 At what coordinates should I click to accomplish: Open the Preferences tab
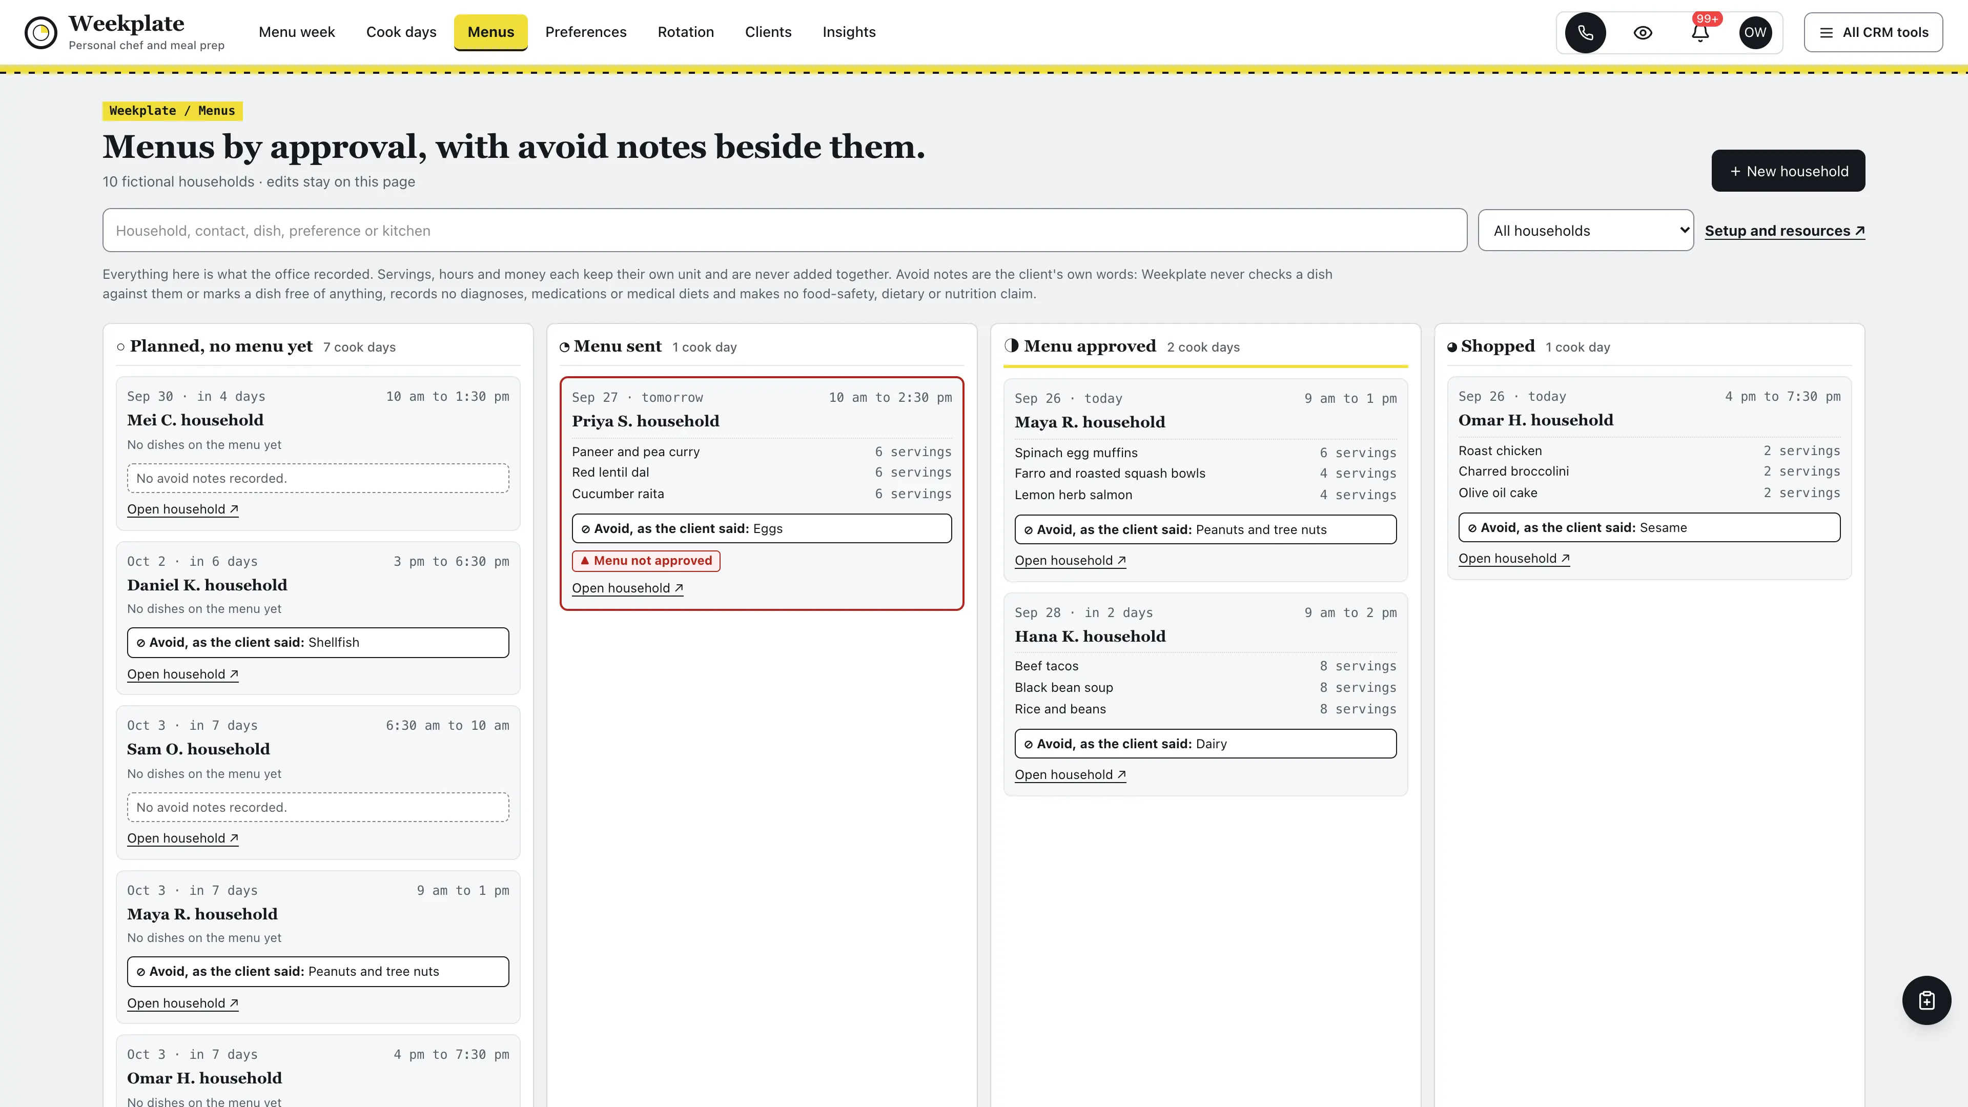(585, 32)
